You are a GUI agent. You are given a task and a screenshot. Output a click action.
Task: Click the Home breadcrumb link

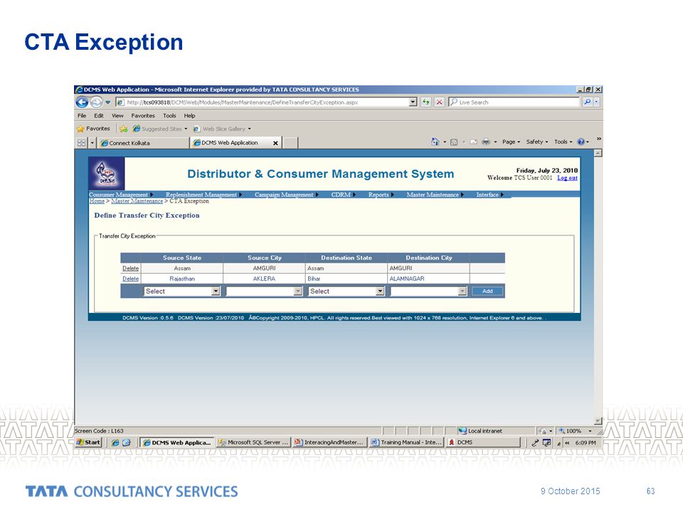click(x=97, y=201)
